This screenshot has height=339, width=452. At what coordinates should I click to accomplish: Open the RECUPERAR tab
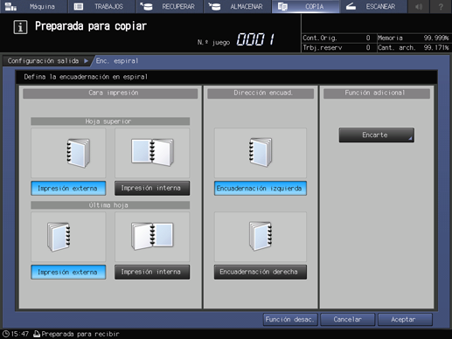pyautogui.click(x=170, y=6)
